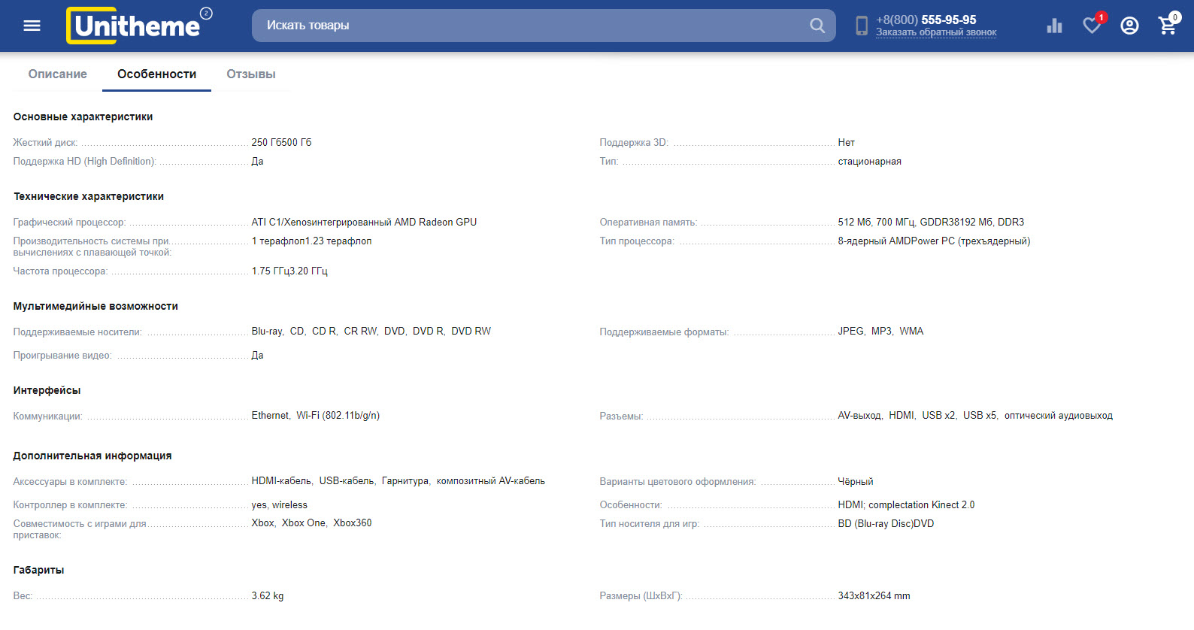Switch to the Описание tab
This screenshot has width=1194, height=630.
pos(58,74)
